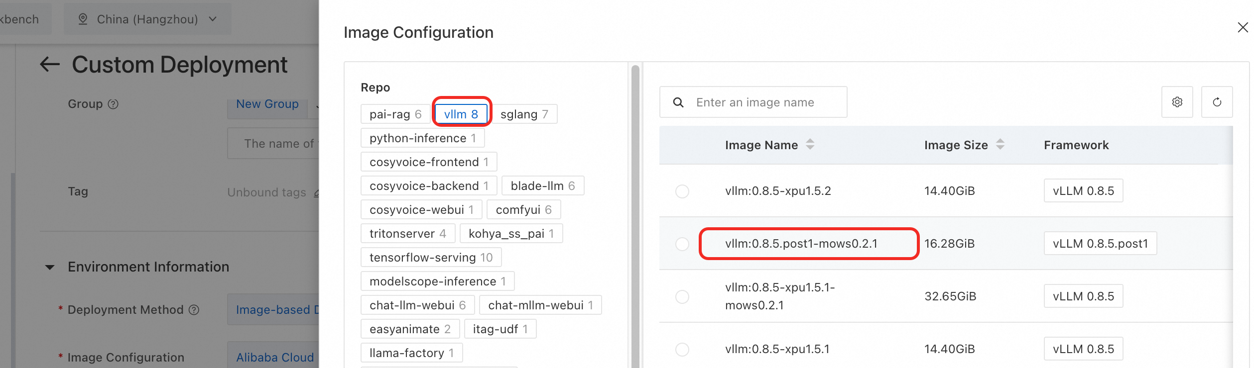
Task: Select the vllm:0.8.5.post1-mows0.2.1 radio button
Action: tap(682, 244)
